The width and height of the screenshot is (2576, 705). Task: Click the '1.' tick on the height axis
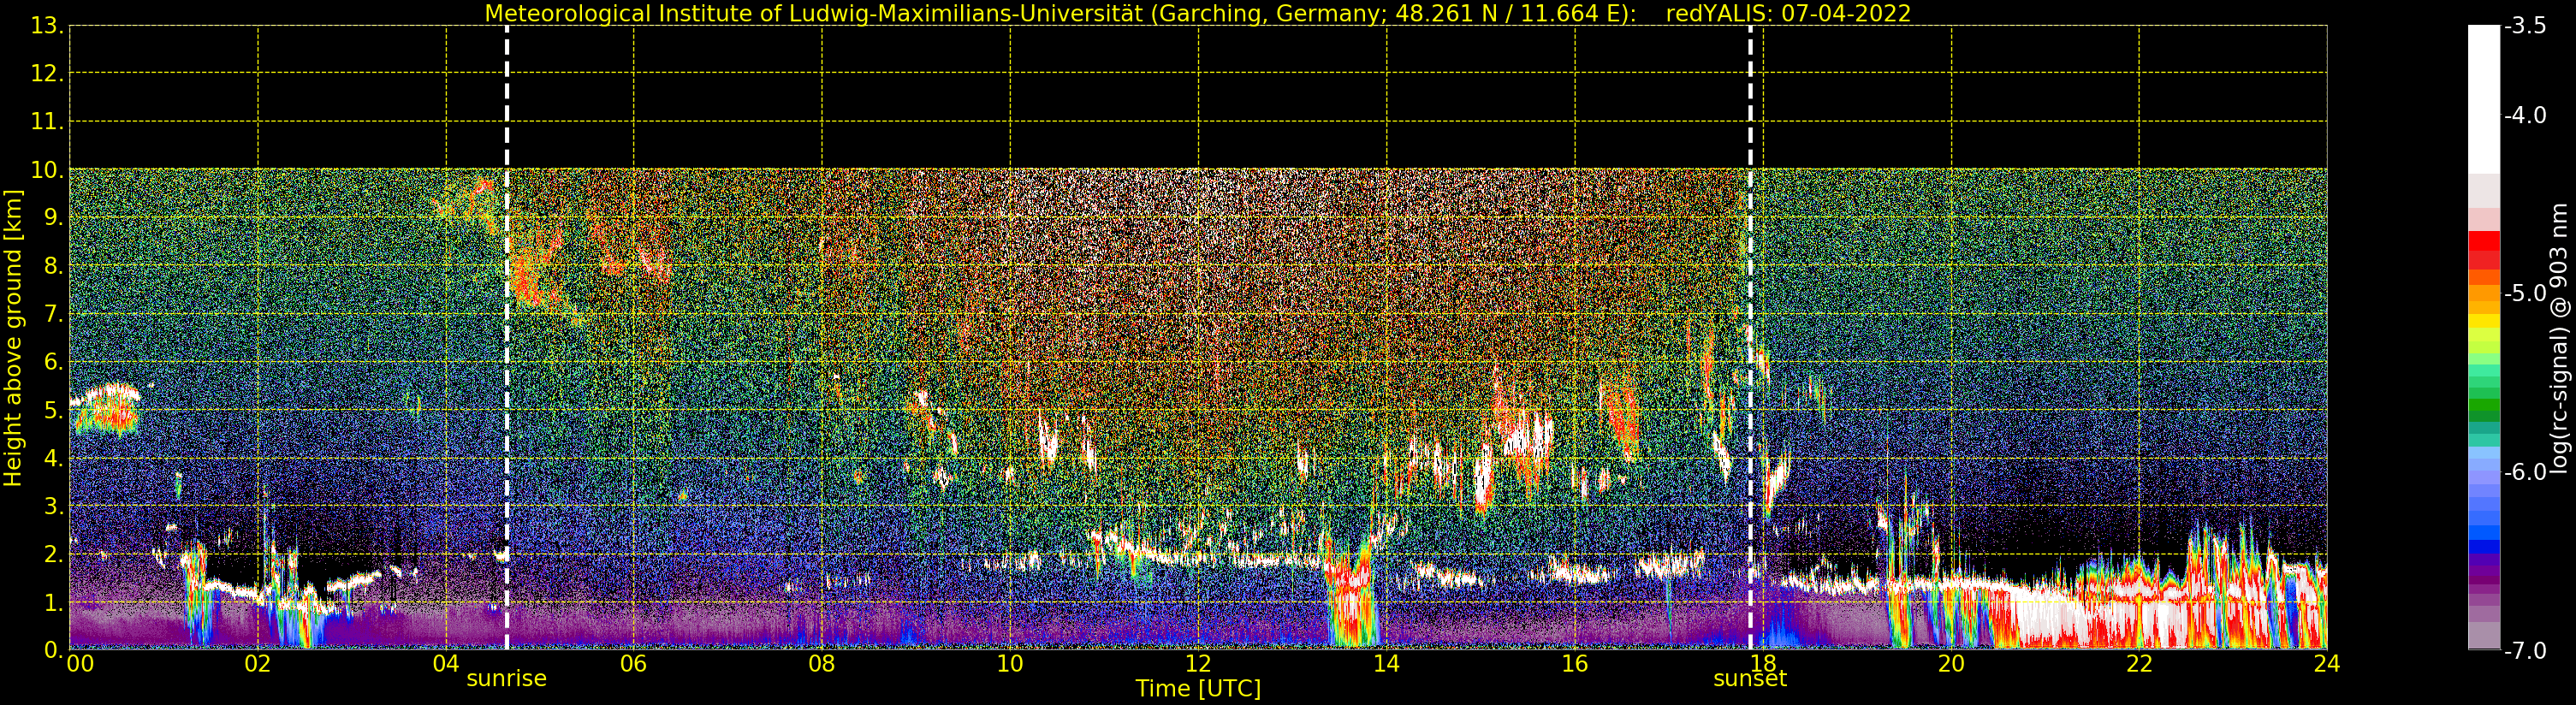(x=53, y=603)
